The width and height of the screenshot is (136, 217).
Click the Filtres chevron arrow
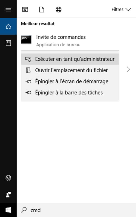(128, 10)
